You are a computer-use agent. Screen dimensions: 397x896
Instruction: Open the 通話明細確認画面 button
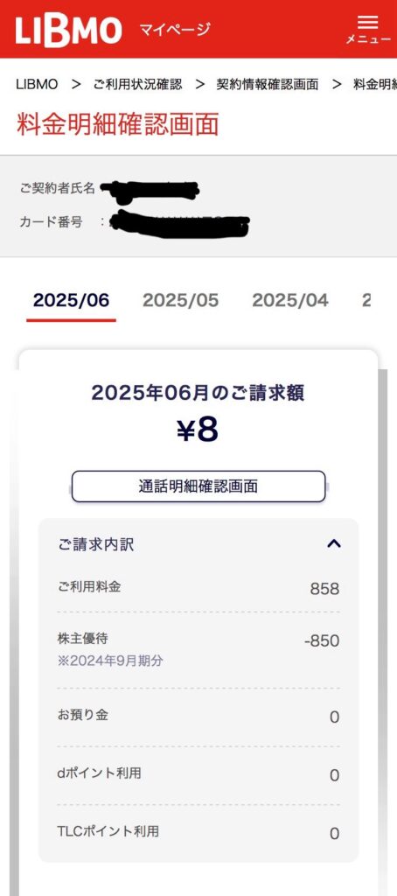[x=198, y=486]
